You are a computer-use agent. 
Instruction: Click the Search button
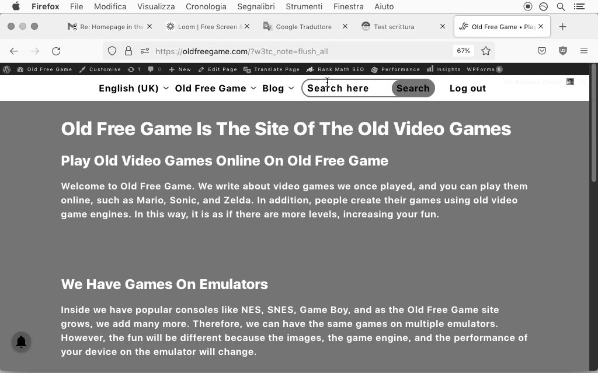pos(413,89)
